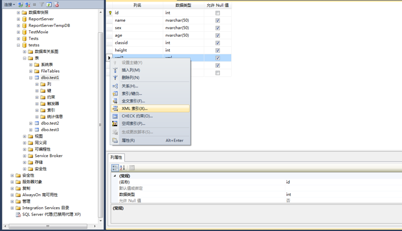Click the Integration Services 目录 folder icon
This screenshot has width=402, height=231.
[x=18, y=208]
